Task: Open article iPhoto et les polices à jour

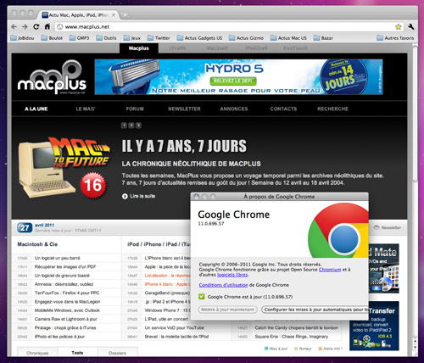Action: (x=59, y=337)
